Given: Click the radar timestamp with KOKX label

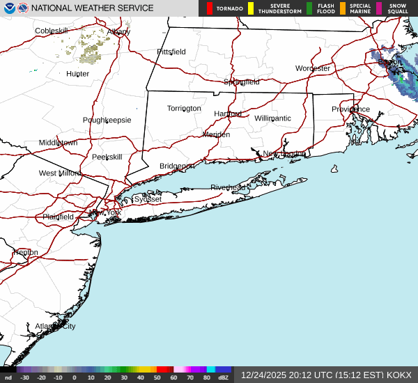Looking at the screenshot, I should 326,375.
